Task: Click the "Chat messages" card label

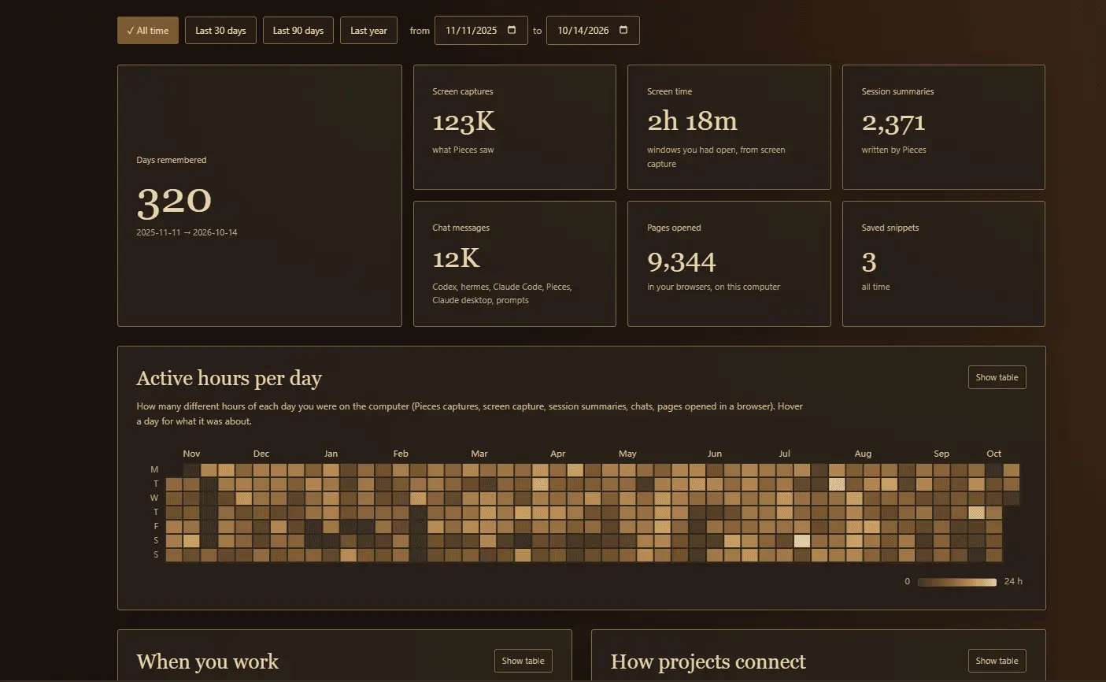Action: click(x=461, y=228)
